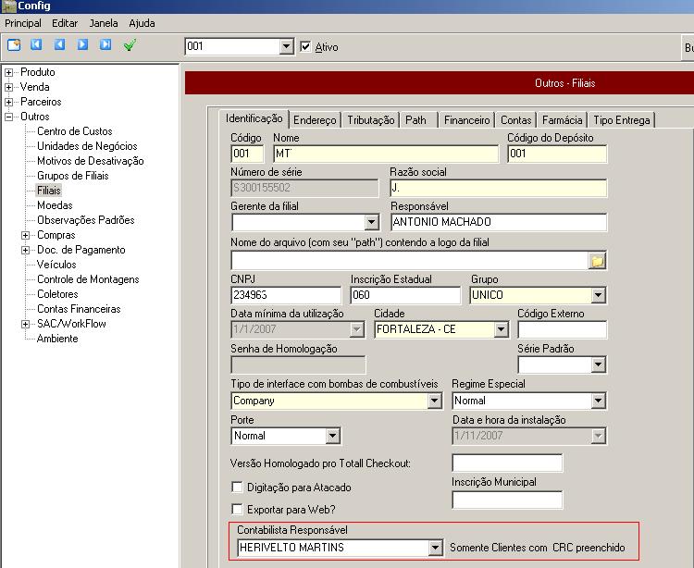This screenshot has width=694, height=568.
Task: Switch to the Farmácia tab
Action: (562, 120)
